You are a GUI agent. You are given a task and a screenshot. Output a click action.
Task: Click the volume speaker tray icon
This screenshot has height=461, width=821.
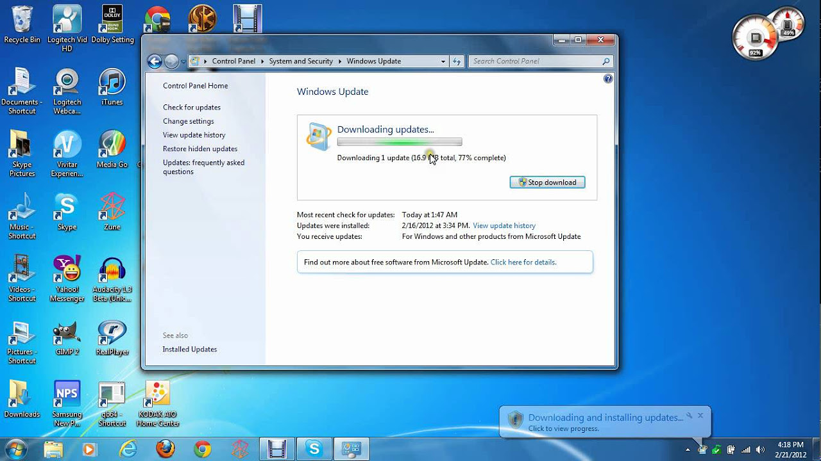click(x=760, y=449)
